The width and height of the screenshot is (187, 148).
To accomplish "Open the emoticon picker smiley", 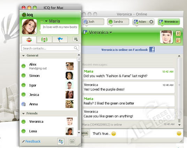I will (179, 133).
